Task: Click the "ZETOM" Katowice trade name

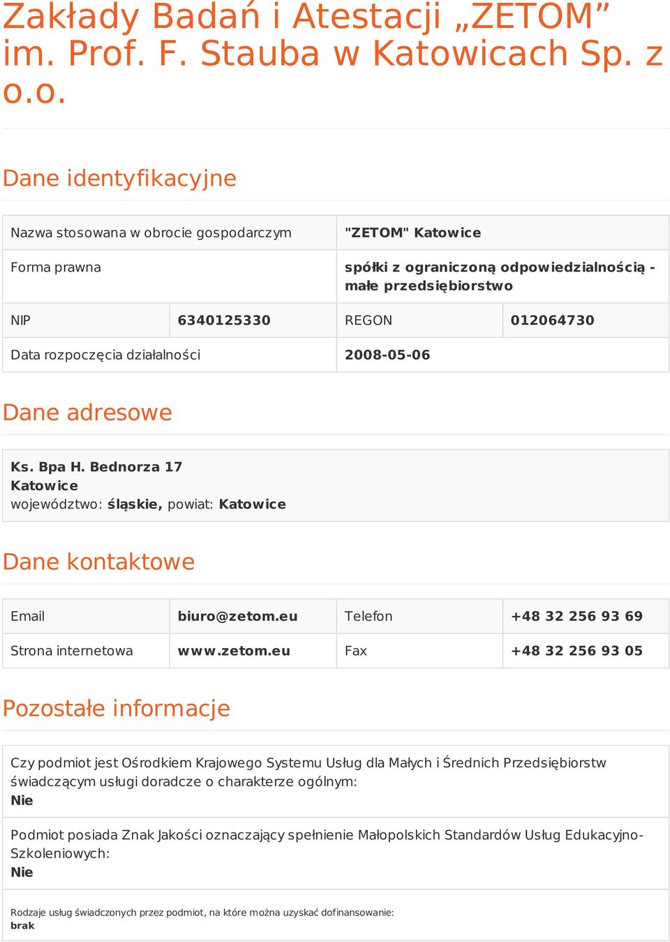Action: pyautogui.click(x=412, y=233)
